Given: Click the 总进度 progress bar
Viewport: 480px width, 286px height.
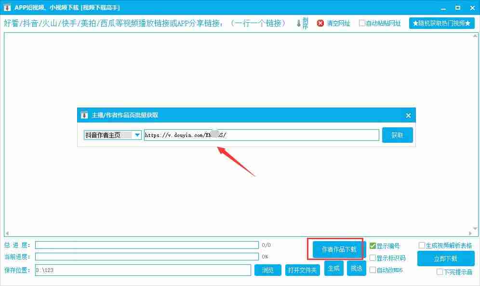Looking at the screenshot, I should click(x=147, y=245).
